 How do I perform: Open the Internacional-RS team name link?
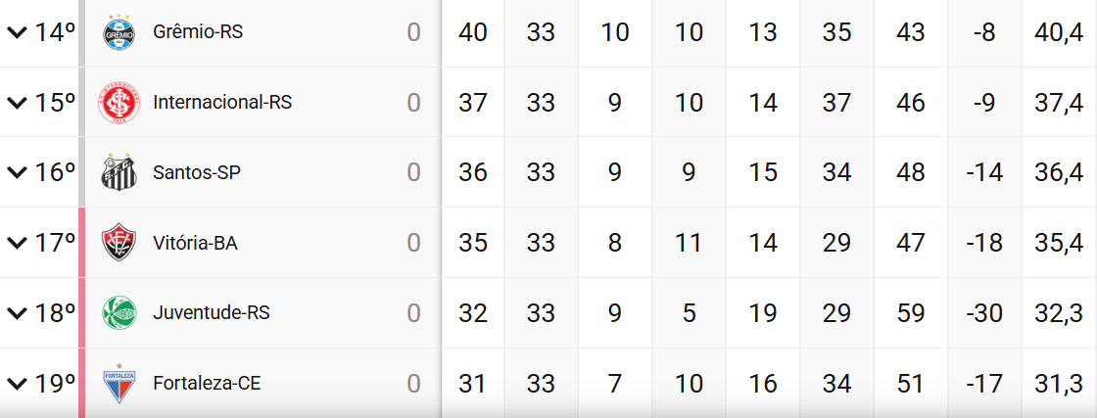tap(222, 103)
